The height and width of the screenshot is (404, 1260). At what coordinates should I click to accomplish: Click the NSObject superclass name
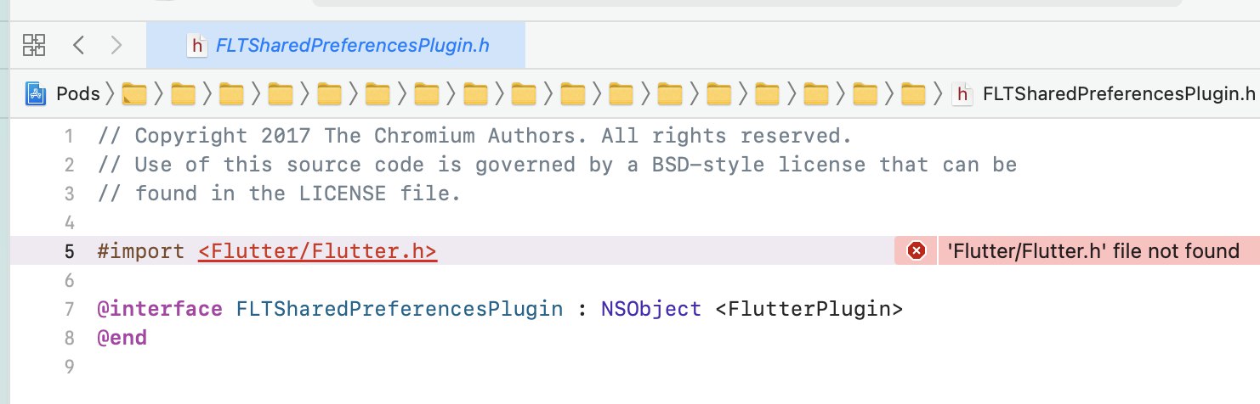[651, 309]
